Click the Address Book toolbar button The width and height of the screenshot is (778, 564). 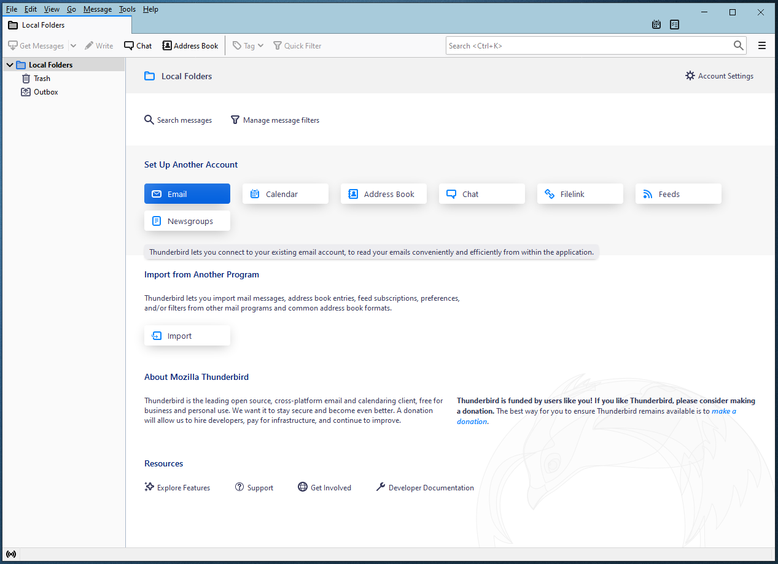[x=190, y=45]
